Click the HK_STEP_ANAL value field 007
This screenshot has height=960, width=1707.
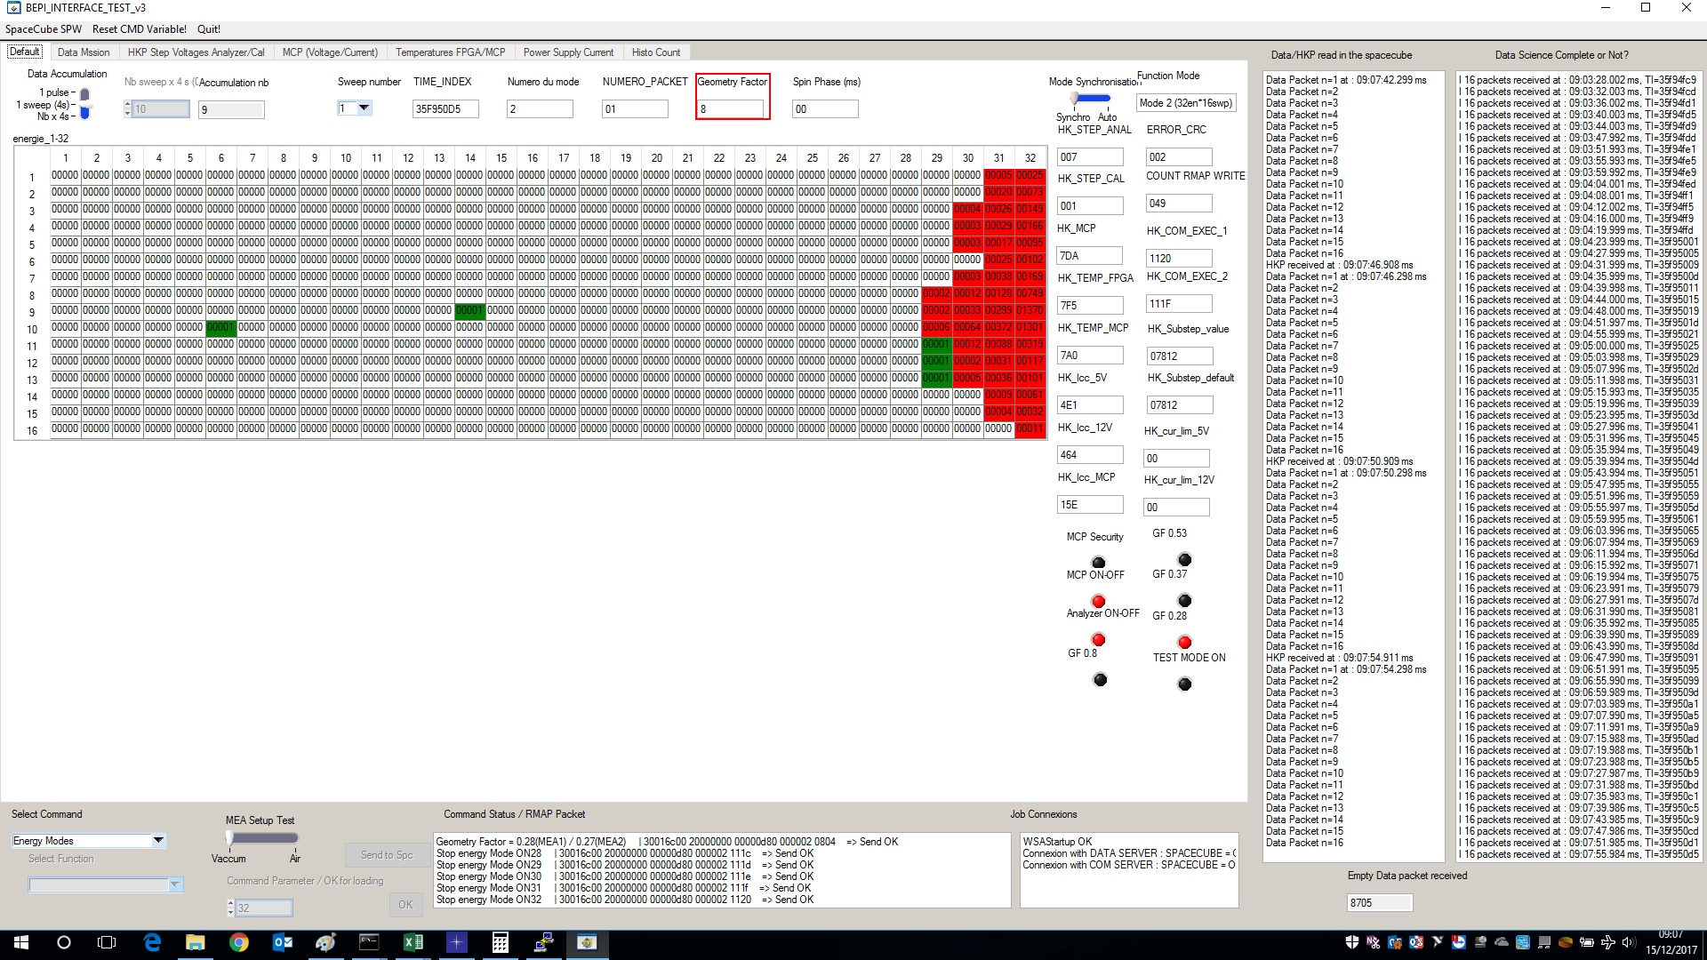pos(1090,157)
